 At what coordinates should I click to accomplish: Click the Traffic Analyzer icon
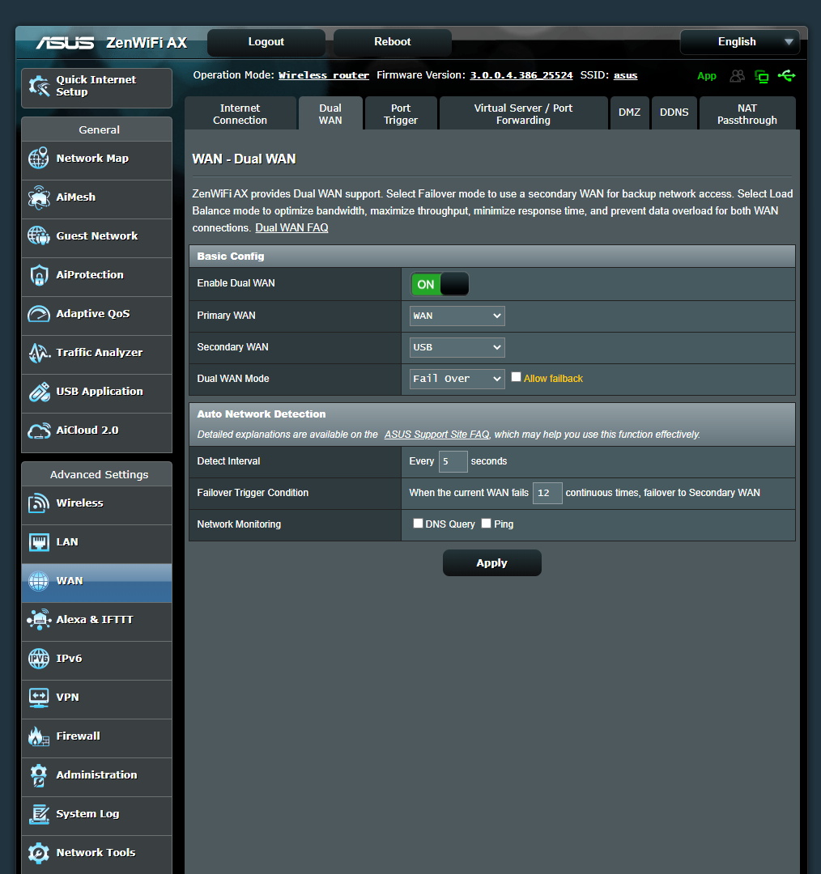[x=39, y=353]
